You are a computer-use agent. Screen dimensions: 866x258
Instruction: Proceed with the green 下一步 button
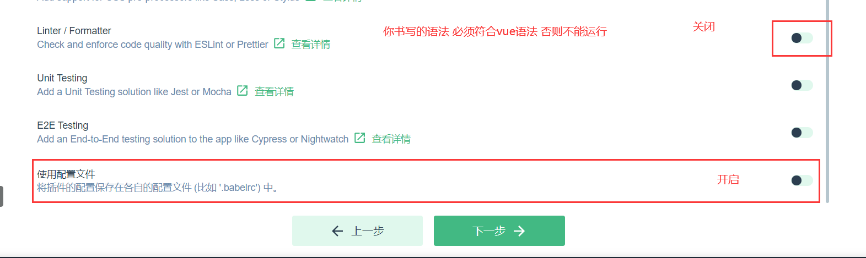tap(499, 231)
